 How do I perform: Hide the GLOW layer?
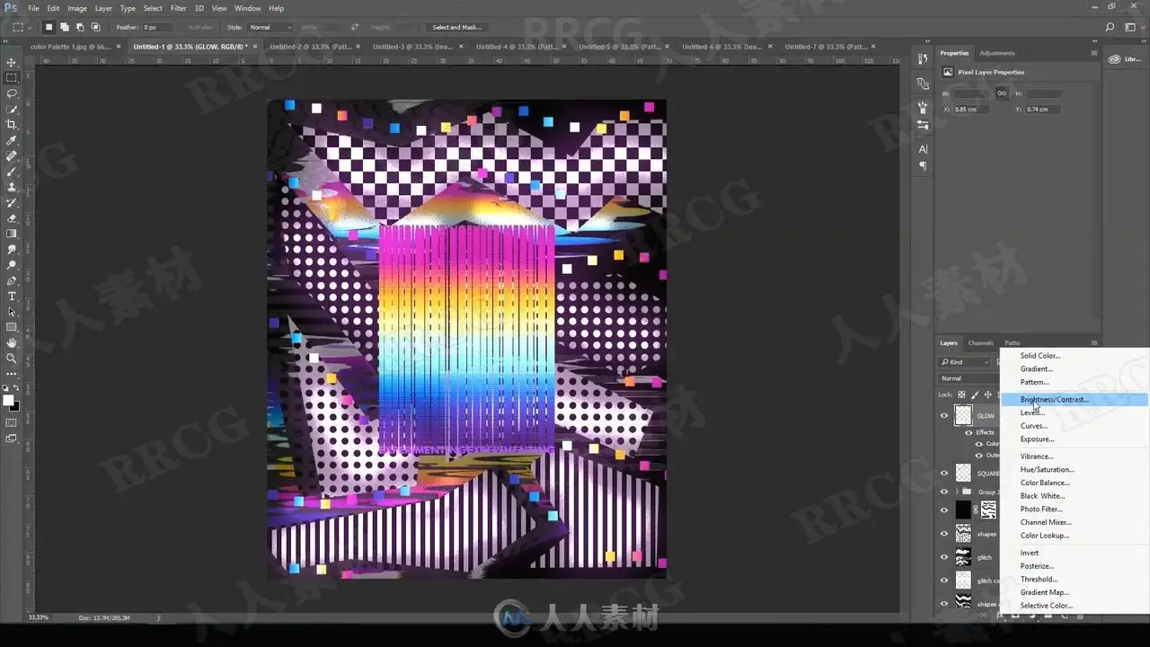[x=943, y=415]
